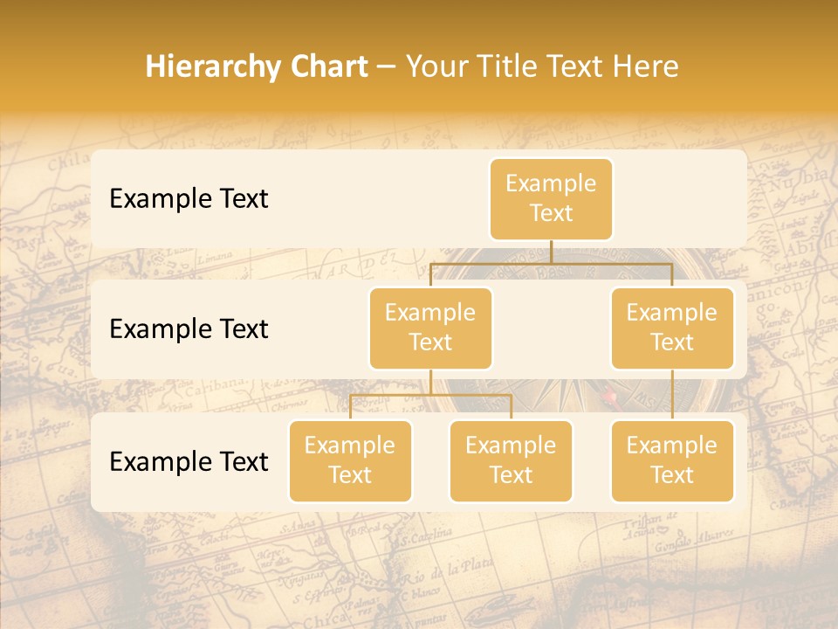Select the rightmost bottom-row Example Text box
This screenshot has height=629, width=838.
pos(672,460)
